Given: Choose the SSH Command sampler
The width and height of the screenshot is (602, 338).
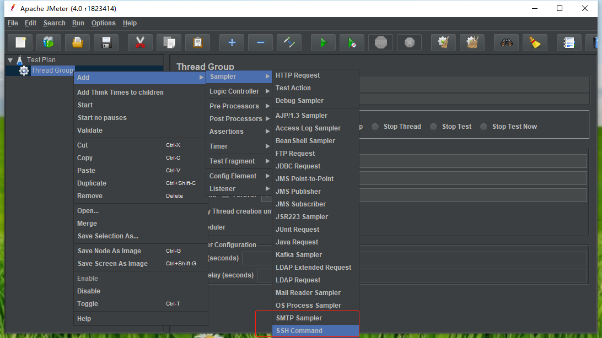Looking at the screenshot, I should pos(299,331).
